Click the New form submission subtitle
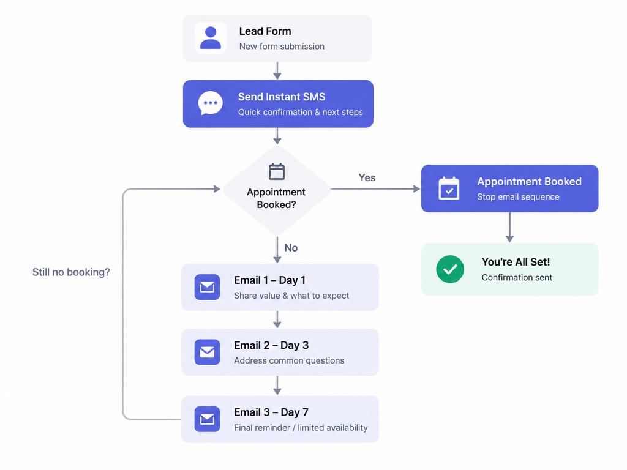The width and height of the screenshot is (627, 470). pos(282,47)
